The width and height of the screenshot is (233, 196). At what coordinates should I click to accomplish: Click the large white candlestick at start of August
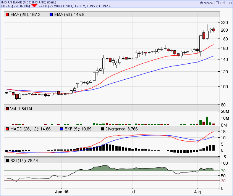[x=201, y=43]
